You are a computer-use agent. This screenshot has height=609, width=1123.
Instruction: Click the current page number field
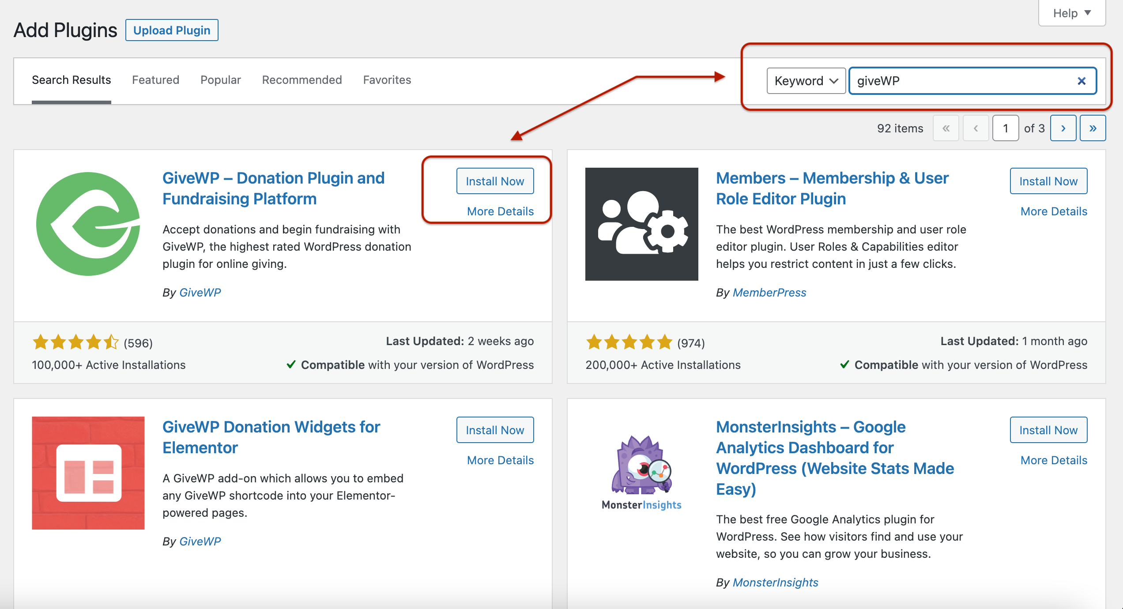(x=1005, y=128)
